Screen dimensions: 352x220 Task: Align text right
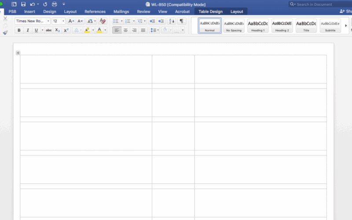click(134, 30)
